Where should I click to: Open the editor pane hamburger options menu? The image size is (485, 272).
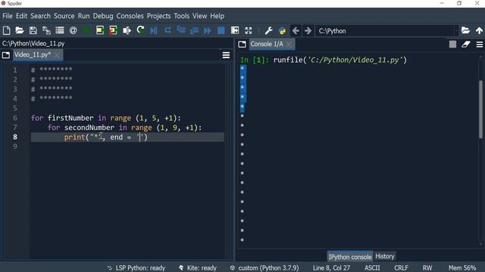click(x=226, y=55)
